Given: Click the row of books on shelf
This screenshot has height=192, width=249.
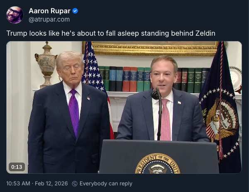Looking at the screenshot, I should pyautogui.click(x=154, y=79).
